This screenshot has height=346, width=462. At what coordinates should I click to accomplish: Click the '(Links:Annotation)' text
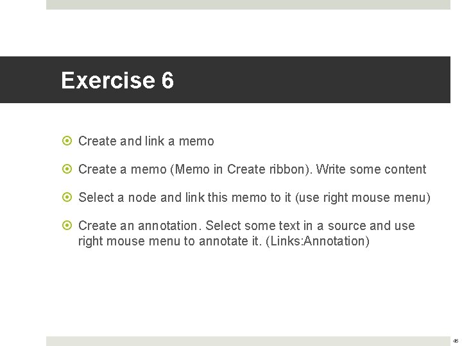[318, 242]
